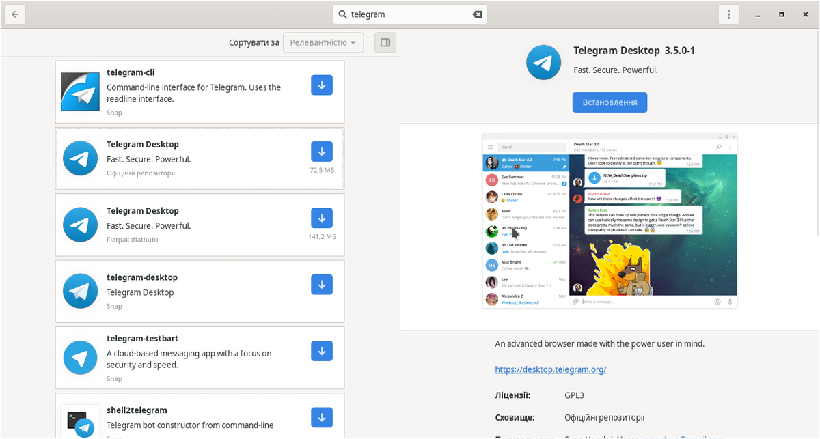The height and width of the screenshot is (439, 820).
Task: Click the GPL3 license value
Action: (574, 395)
